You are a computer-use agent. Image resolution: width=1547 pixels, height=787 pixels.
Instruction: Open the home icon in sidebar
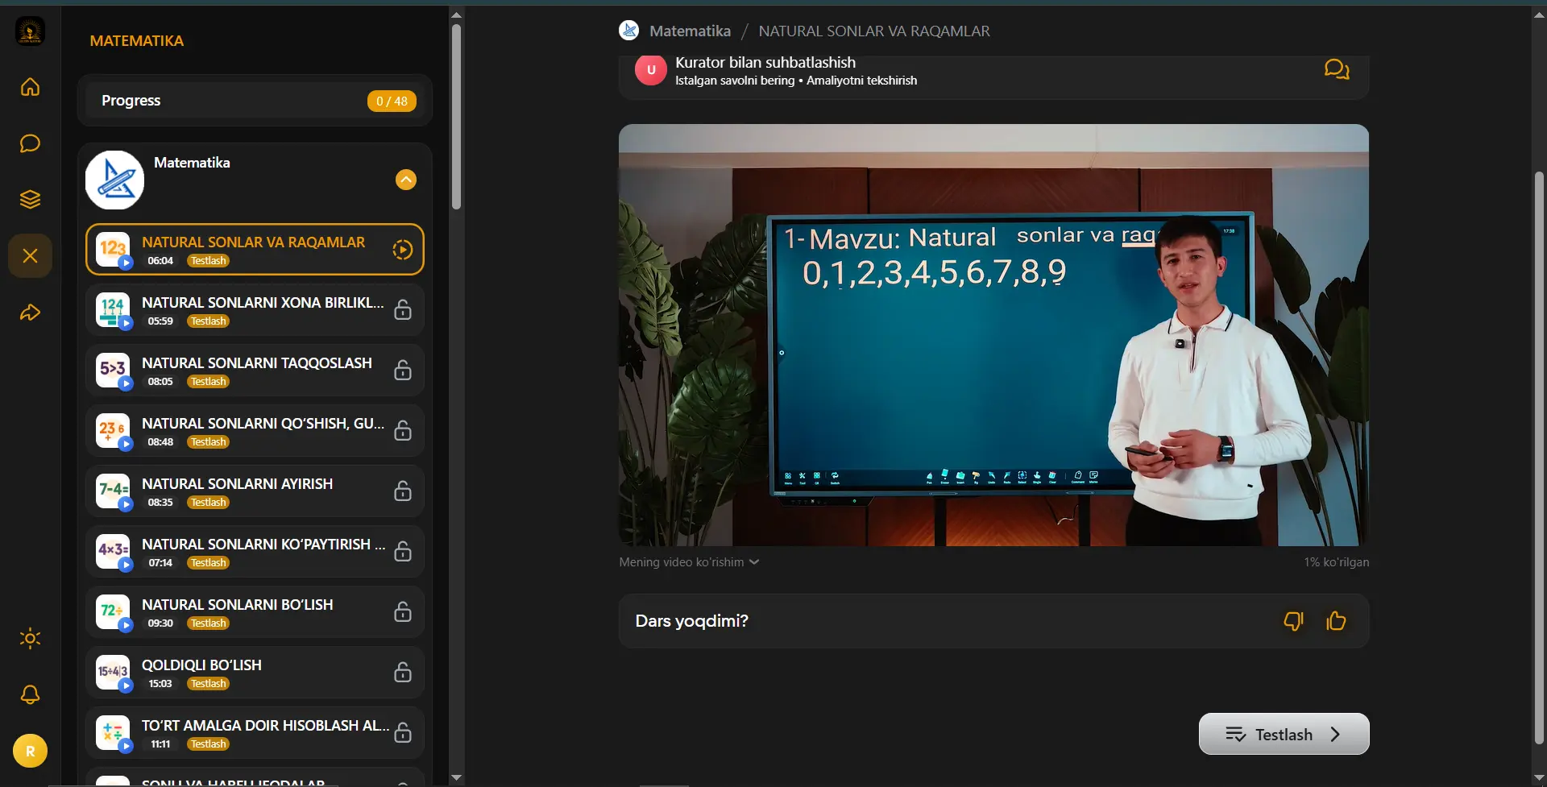pos(30,87)
